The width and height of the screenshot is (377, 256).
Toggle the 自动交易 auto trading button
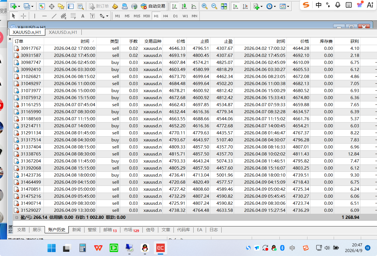coord(153,6)
